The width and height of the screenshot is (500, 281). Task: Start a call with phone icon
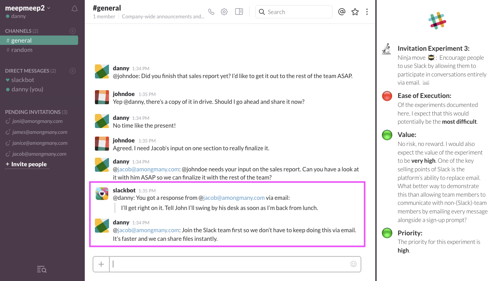pyautogui.click(x=211, y=12)
